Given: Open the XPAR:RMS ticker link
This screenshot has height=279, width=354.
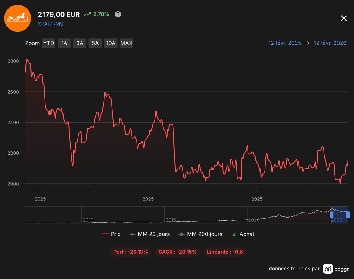Looking at the screenshot, I should coord(50,24).
